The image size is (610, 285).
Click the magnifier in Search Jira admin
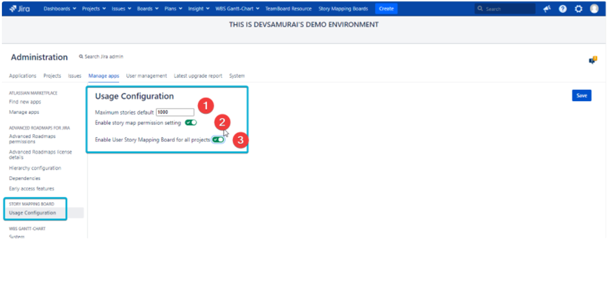click(81, 57)
